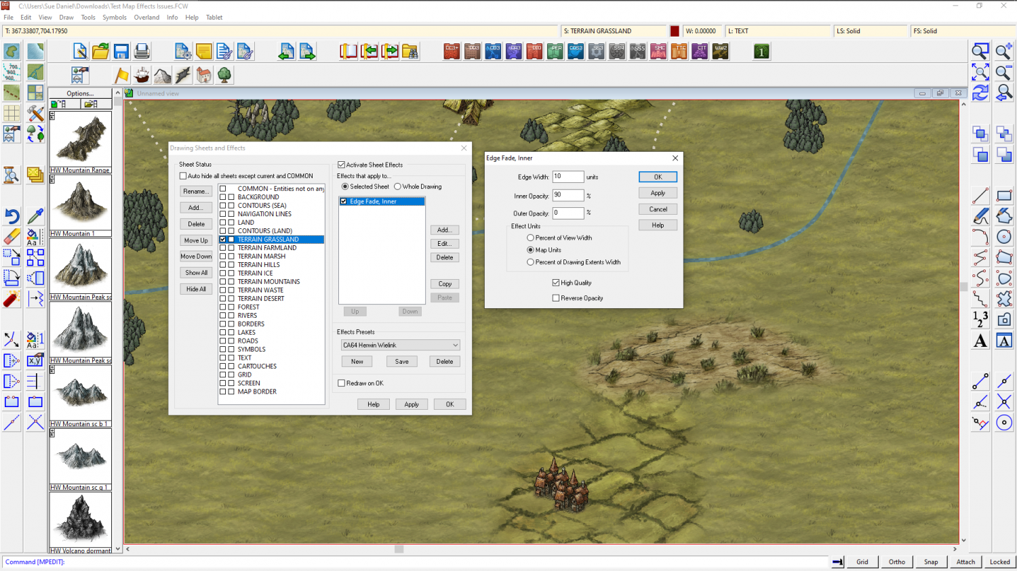Check Auto hide all sheets checkbox
The width and height of the screenshot is (1017, 571).
[183, 176]
